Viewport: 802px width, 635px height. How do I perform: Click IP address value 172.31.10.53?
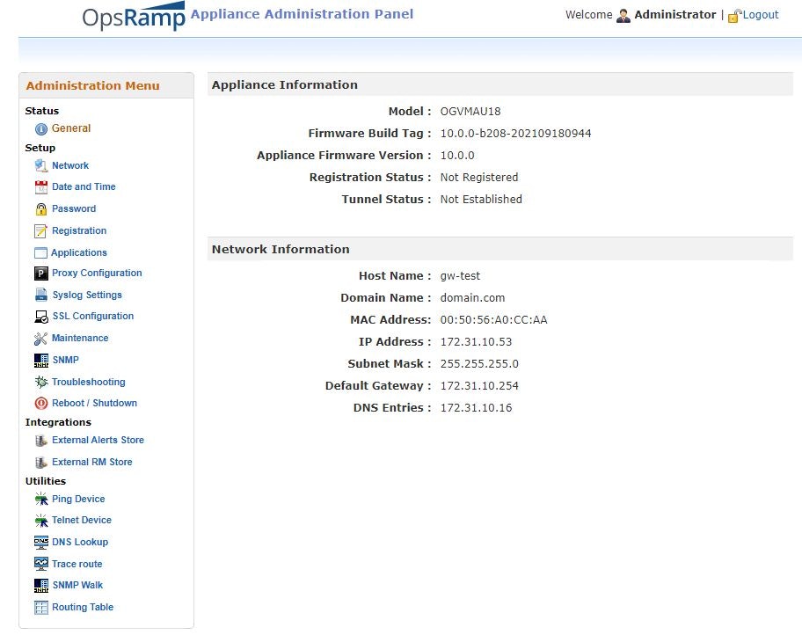coord(477,342)
